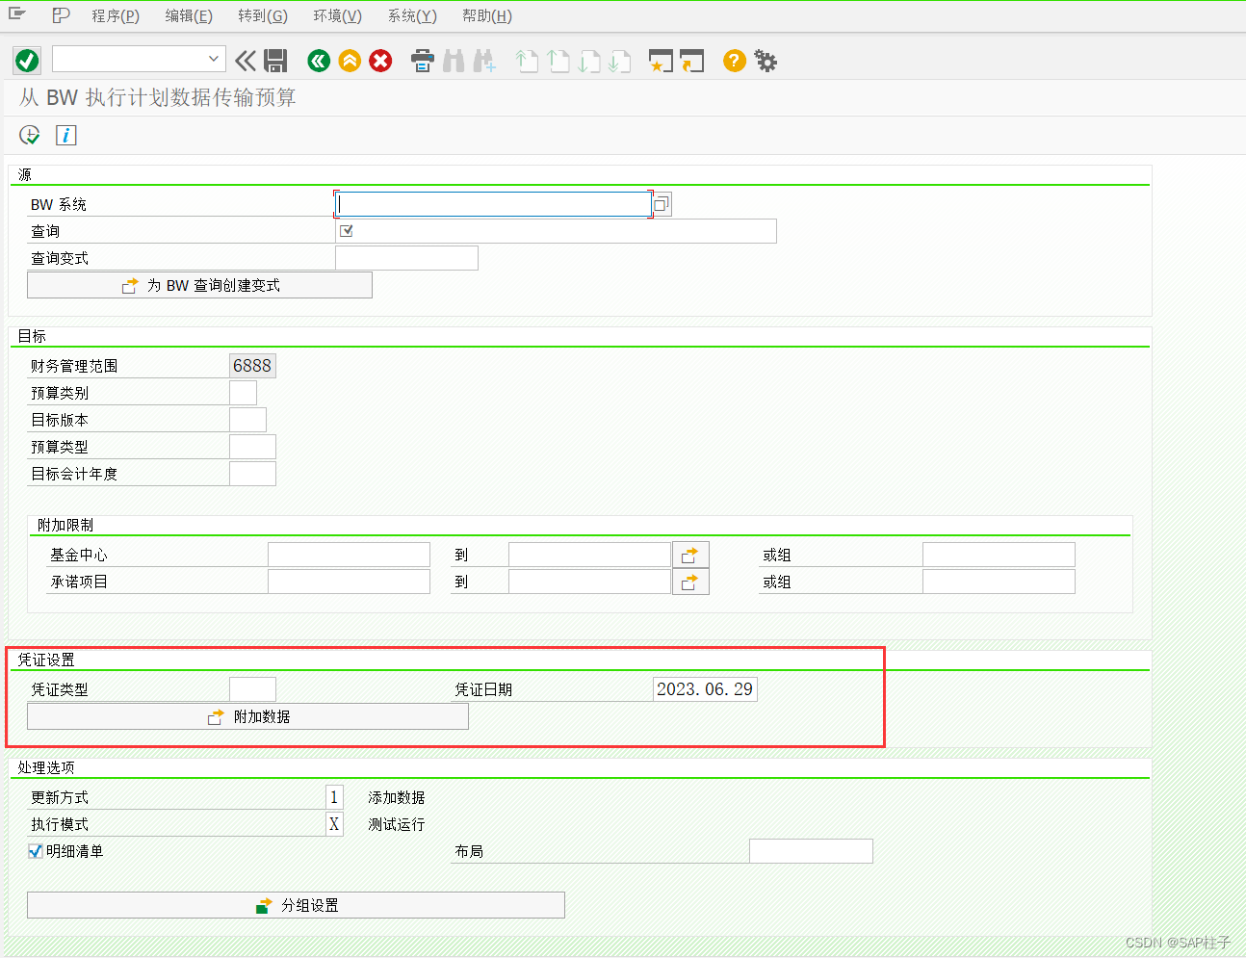Open multiple selection for 基金中心

690,555
